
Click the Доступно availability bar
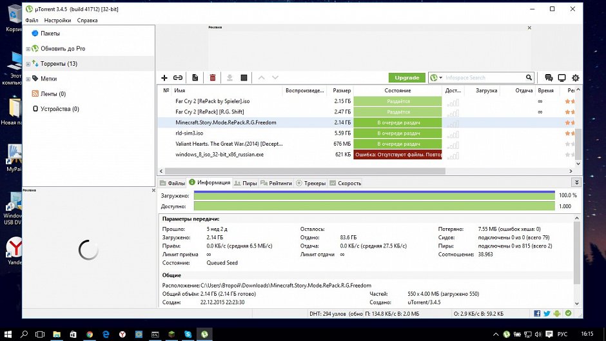click(x=374, y=206)
